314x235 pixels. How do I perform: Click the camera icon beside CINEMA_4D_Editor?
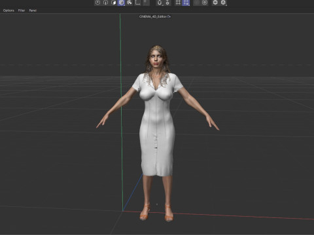[x=169, y=16]
